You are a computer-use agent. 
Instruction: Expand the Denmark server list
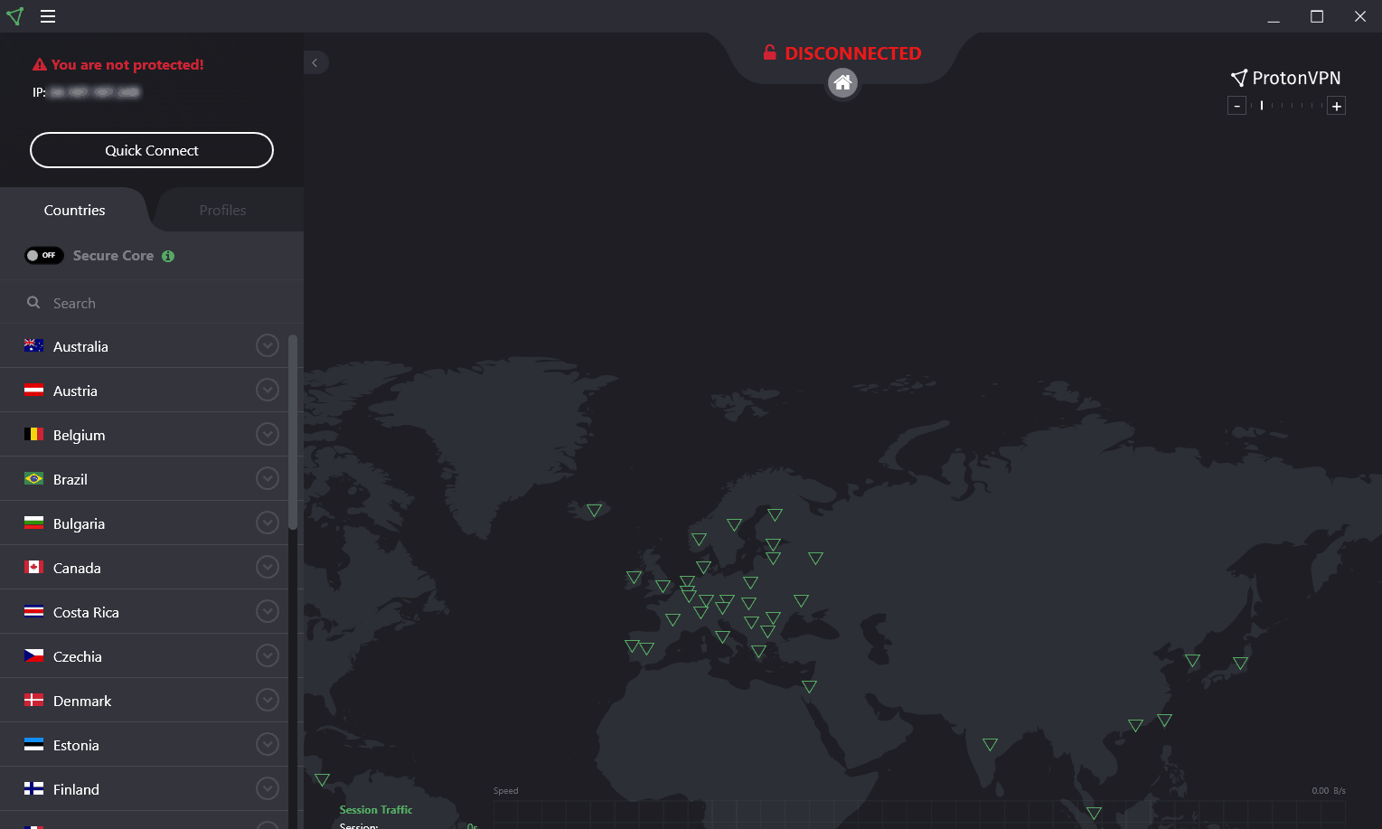click(268, 700)
